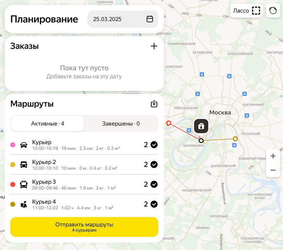This screenshot has width=283, height=250.
Task: Click the calendar icon in date field
Action: [x=150, y=19]
